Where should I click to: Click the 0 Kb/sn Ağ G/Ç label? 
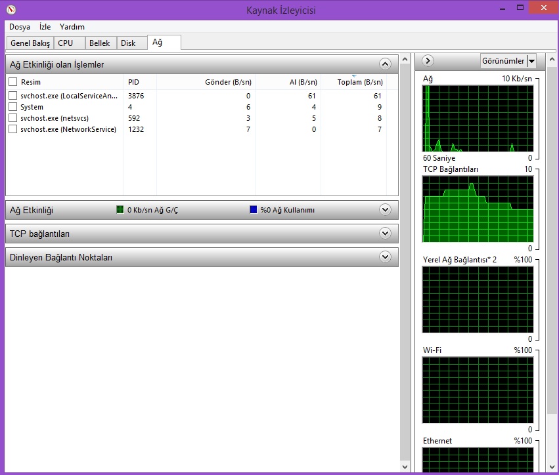pos(152,210)
